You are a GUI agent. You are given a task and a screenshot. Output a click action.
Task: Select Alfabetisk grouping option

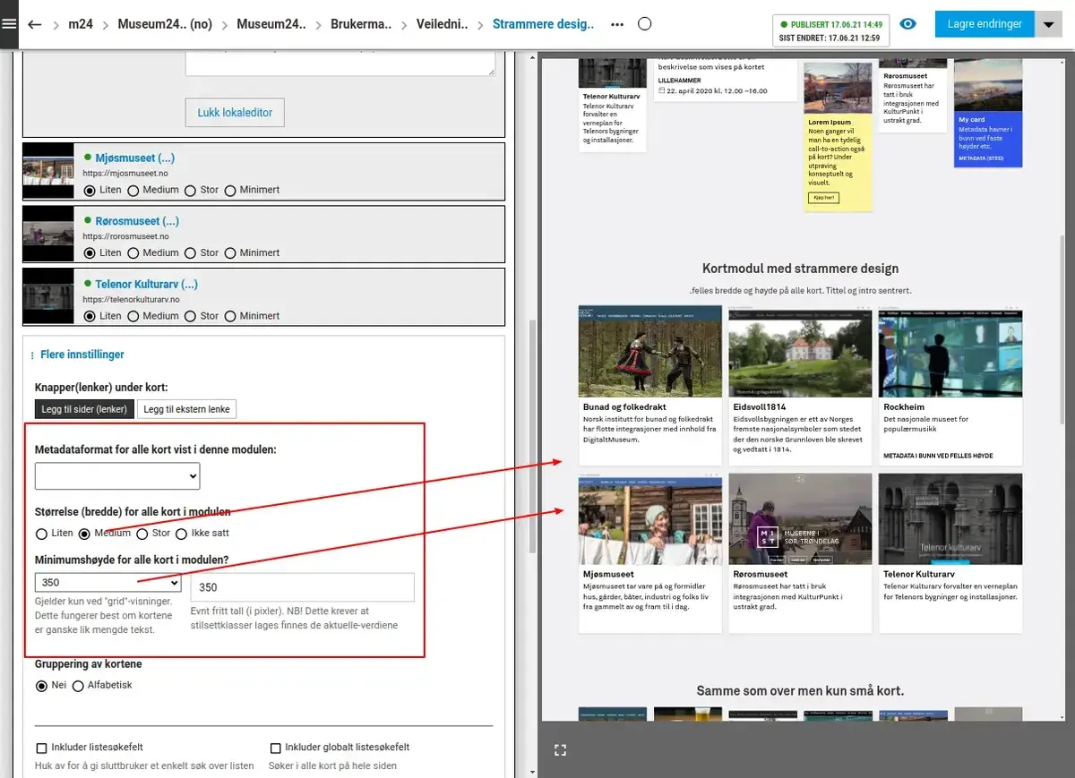tap(78, 686)
